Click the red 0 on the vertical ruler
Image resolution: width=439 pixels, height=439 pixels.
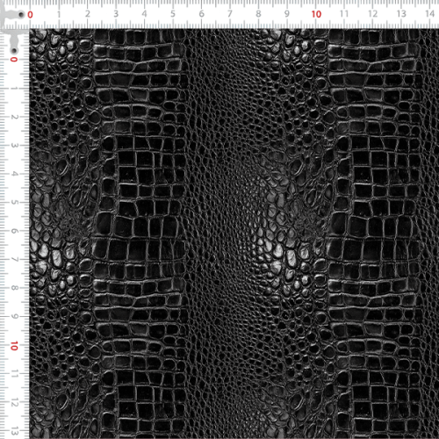pos(14,60)
